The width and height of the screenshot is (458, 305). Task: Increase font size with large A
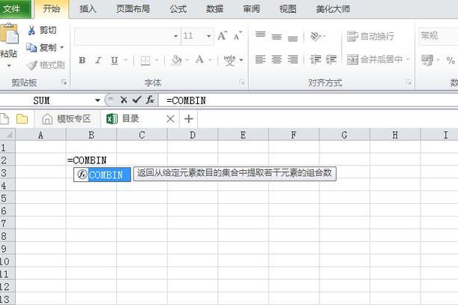pyautogui.click(x=222, y=36)
